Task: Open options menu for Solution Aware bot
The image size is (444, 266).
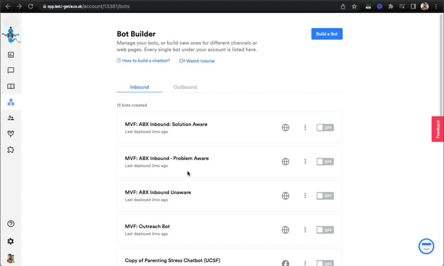Action: coord(305,128)
